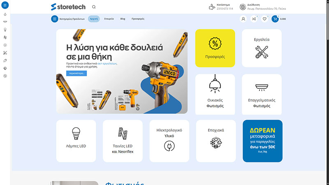Open the Οικιακός Φωτισμός card label

[215, 103]
